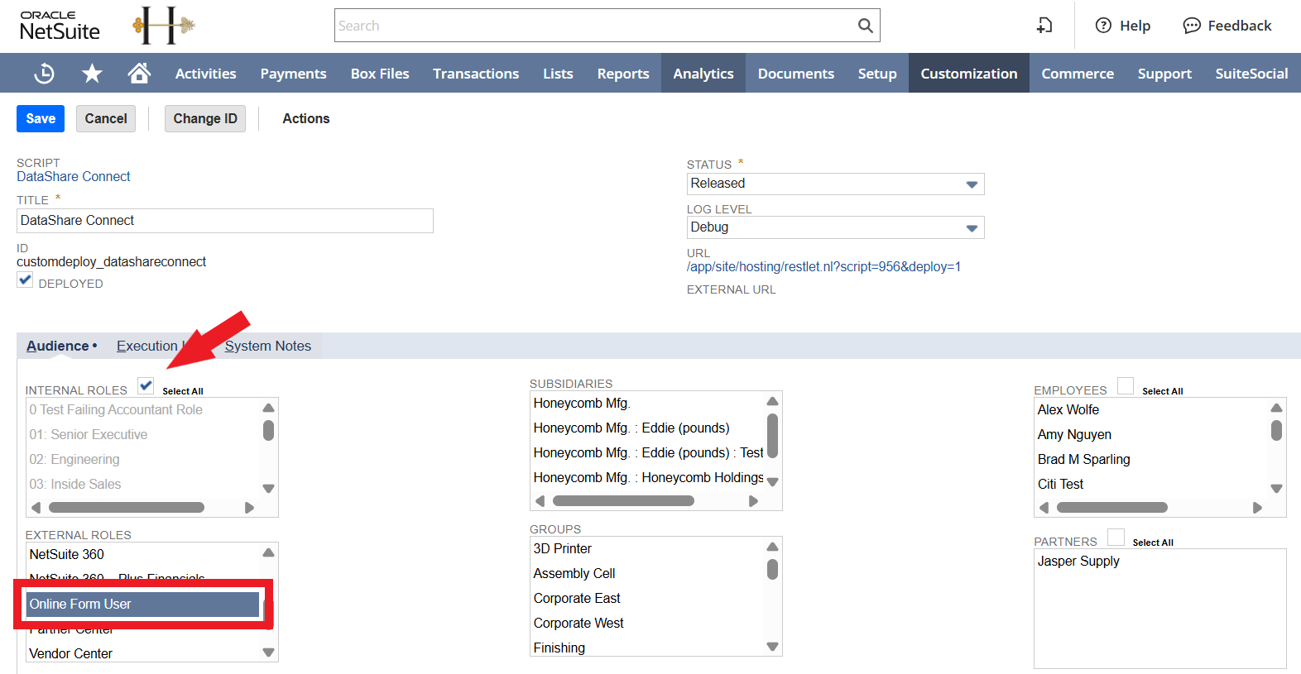Go to Home via house icon

[139, 73]
